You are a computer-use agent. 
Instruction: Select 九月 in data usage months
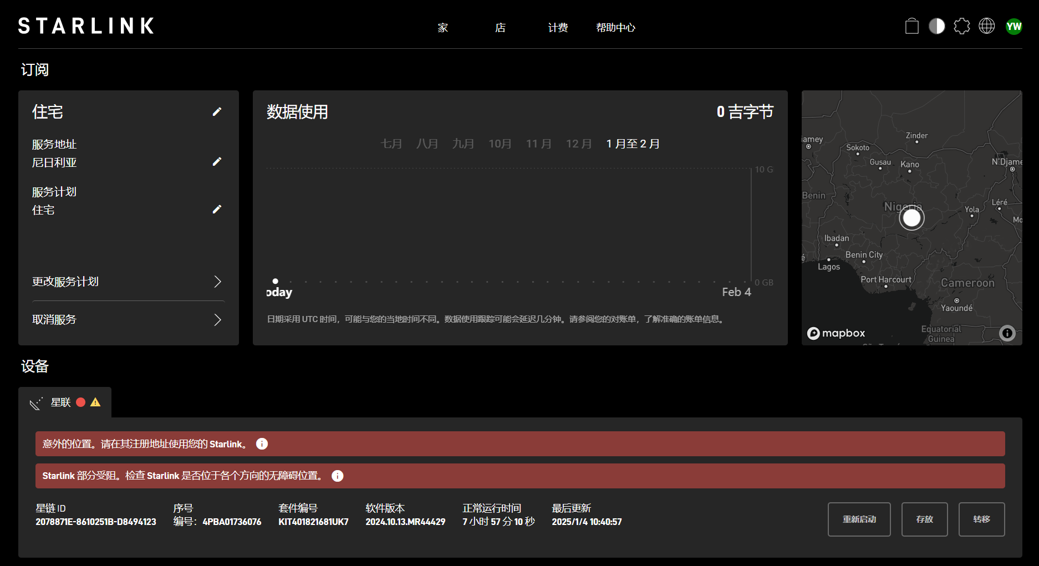tap(464, 144)
